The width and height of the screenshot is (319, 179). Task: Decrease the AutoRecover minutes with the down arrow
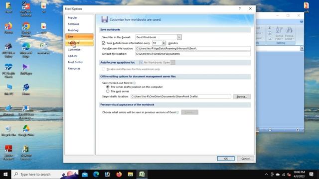tap(164, 44)
